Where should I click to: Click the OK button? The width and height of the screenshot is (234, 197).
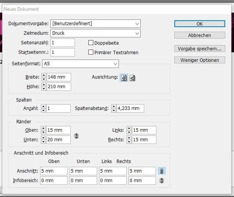[x=199, y=24]
